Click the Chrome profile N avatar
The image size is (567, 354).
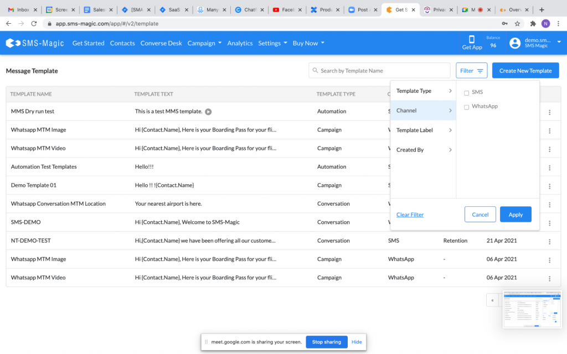click(545, 23)
